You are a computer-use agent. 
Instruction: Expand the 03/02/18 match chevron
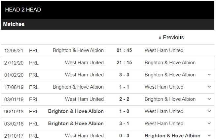tap(209, 124)
